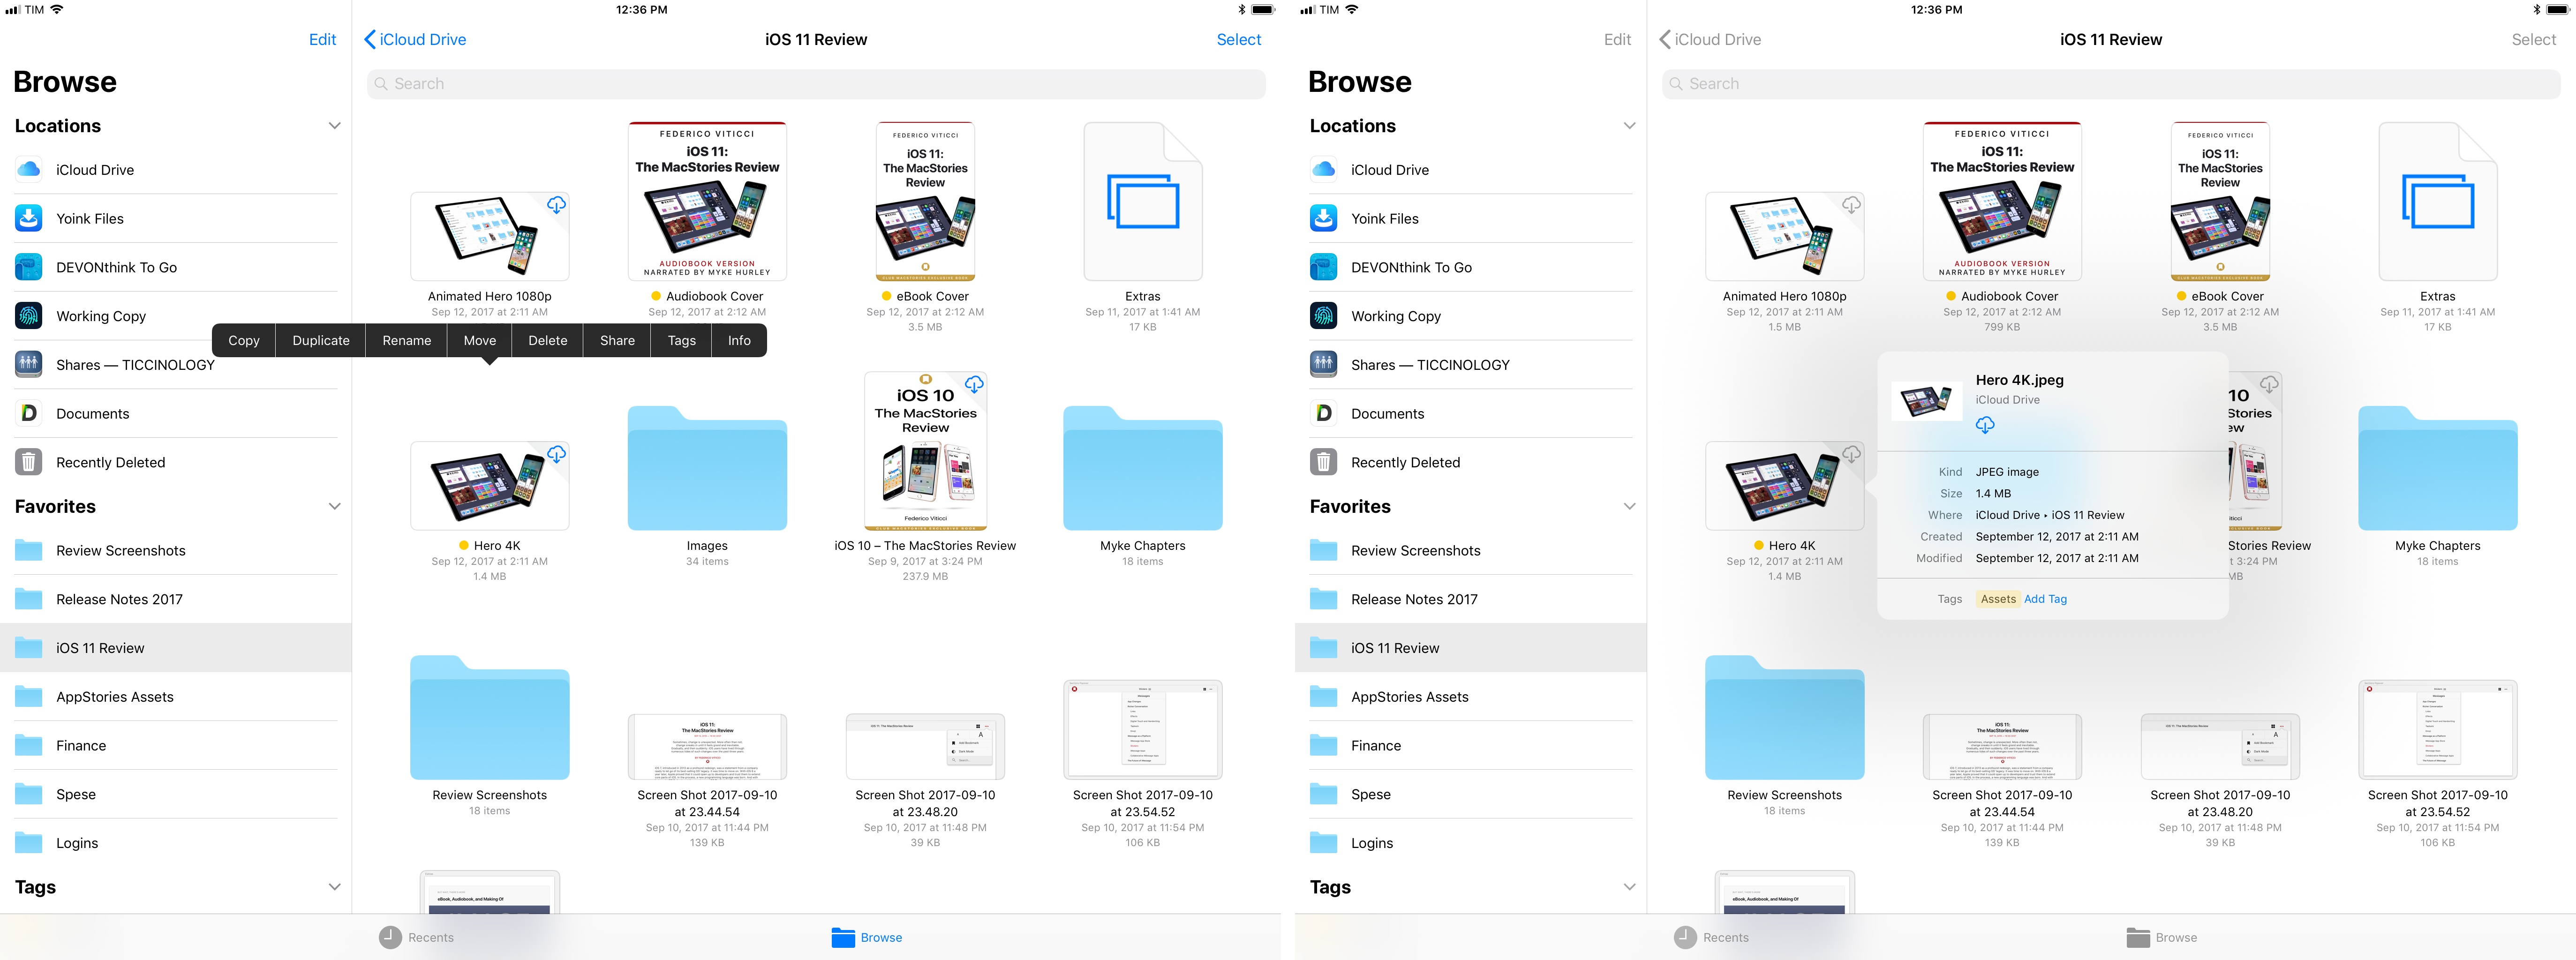Tap Select in right screenshot header
Viewport: 2576px width, 960px height.
(2533, 40)
